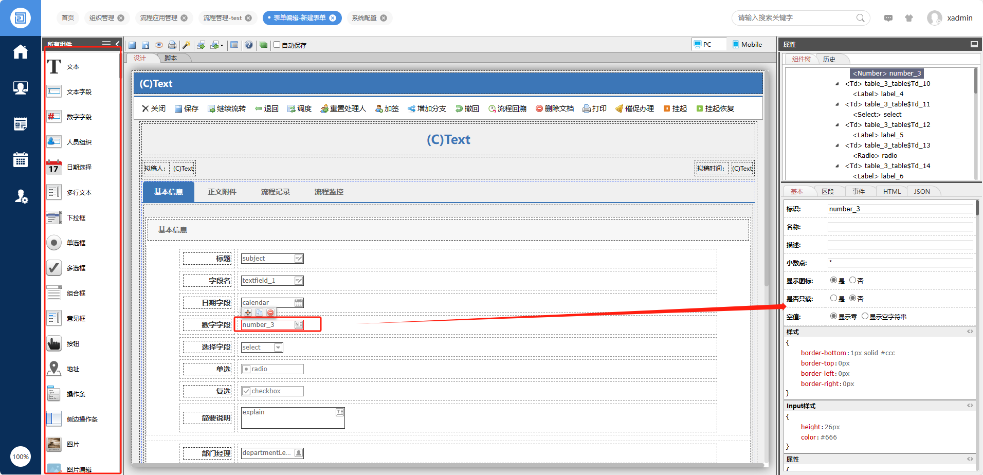Select the 下拉框 dropdown component
Viewport: 983px width, 475px height.
pos(54,217)
